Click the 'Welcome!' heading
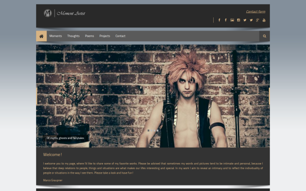 [53, 155]
